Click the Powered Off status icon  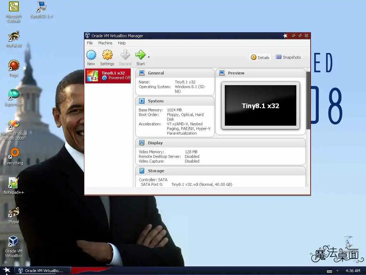tap(104, 78)
